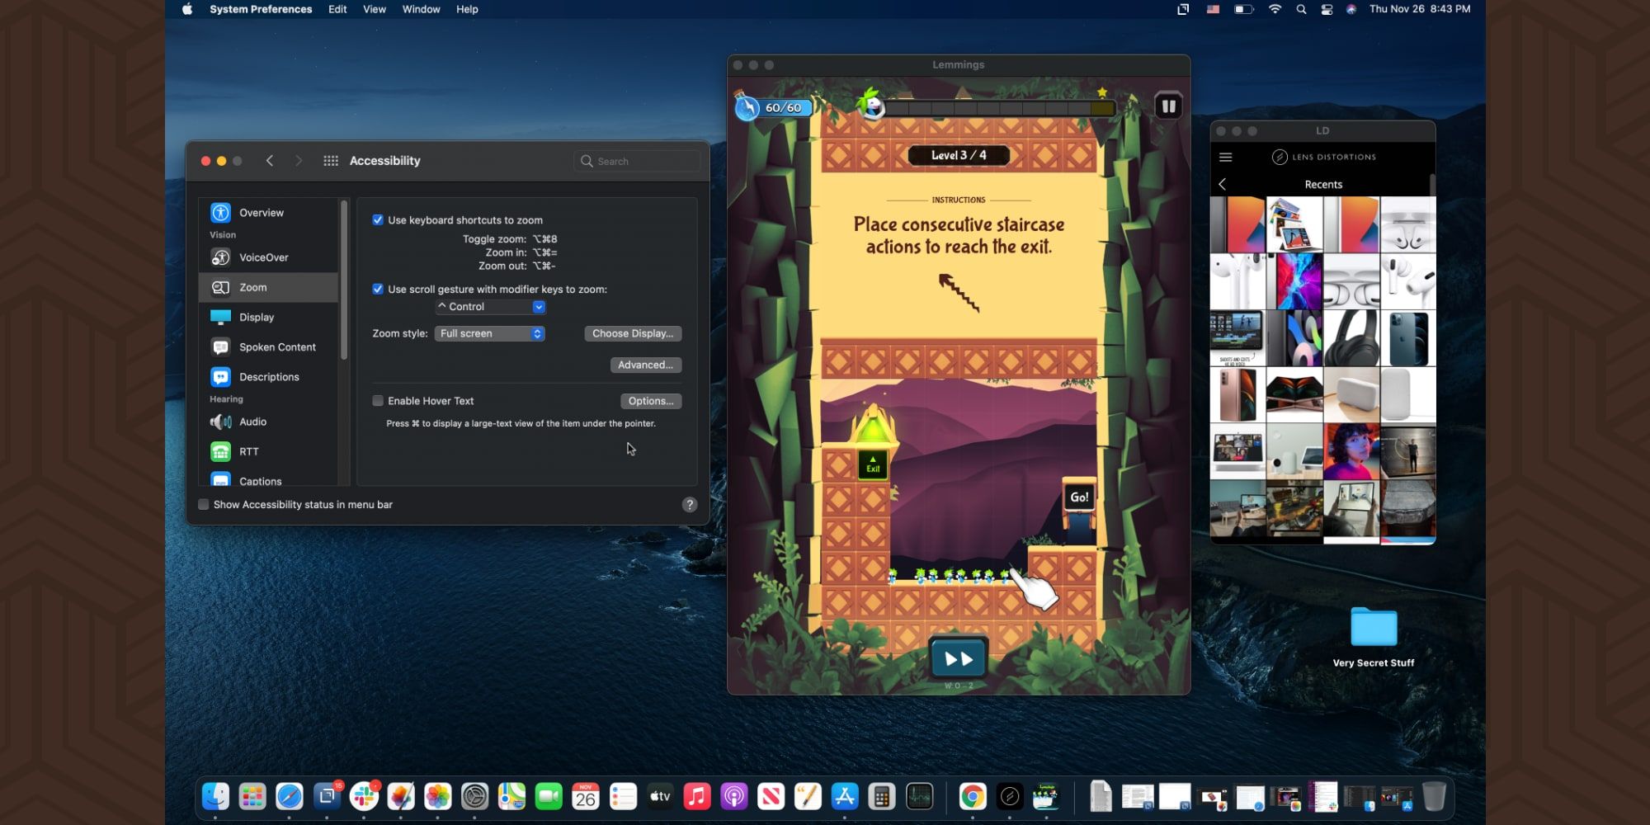Toggle Use keyboard shortcuts to zoom
The image size is (1650, 825).
click(x=378, y=220)
